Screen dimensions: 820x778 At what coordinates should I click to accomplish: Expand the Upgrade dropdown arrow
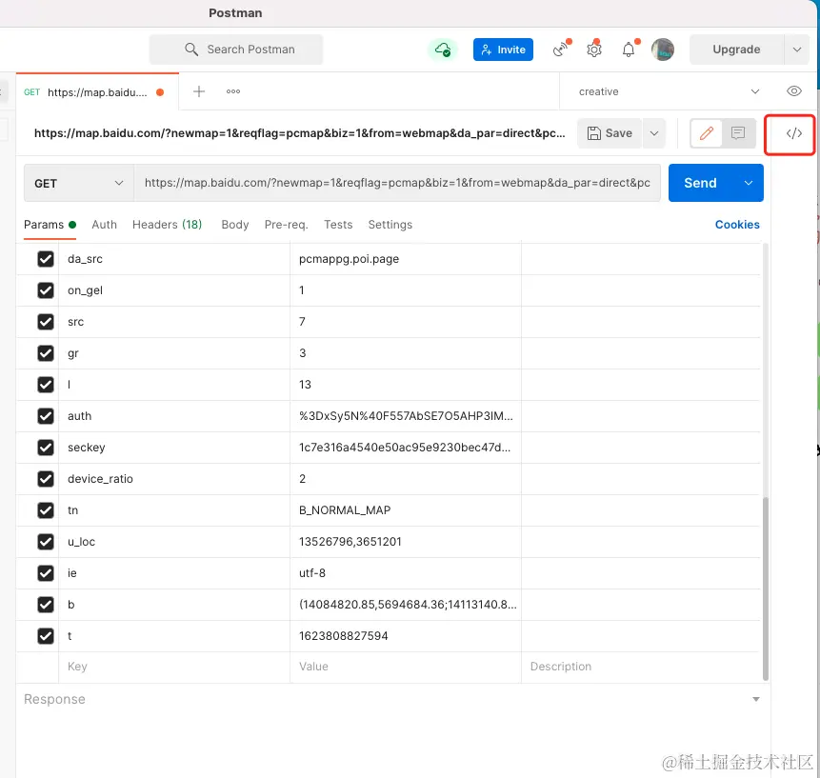click(796, 50)
